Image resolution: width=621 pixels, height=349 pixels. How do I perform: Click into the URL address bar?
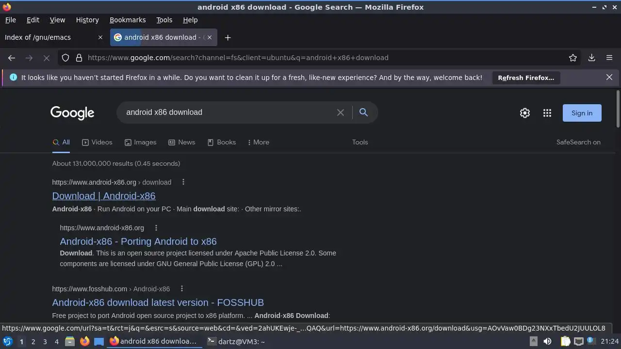click(x=320, y=58)
